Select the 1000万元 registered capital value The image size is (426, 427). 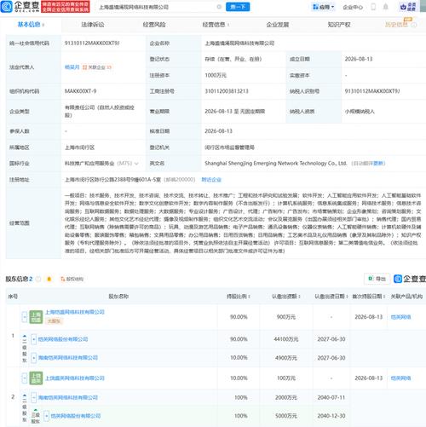216,75
